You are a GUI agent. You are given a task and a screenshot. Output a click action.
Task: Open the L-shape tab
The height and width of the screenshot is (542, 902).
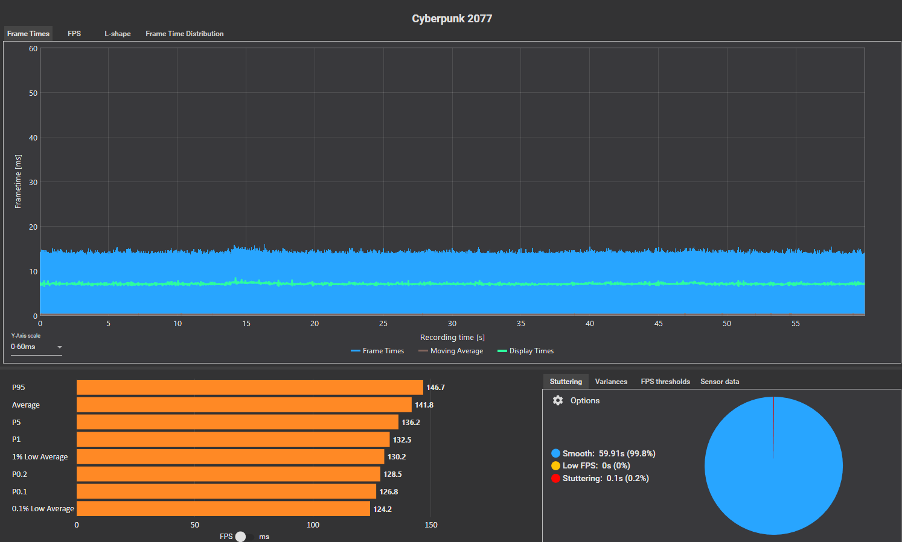(117, 34)
